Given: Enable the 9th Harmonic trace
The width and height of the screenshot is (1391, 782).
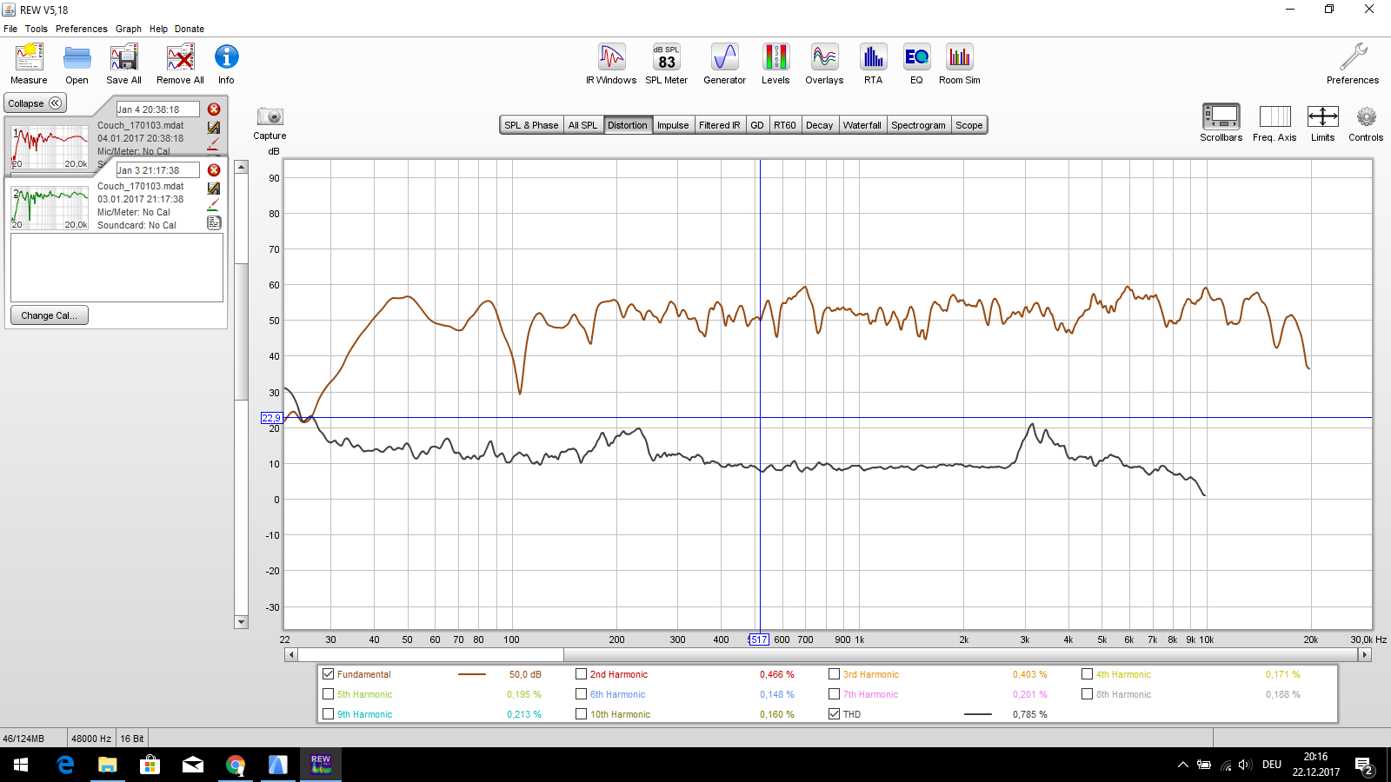Looking at the screenshot, I should pos(328,714).
